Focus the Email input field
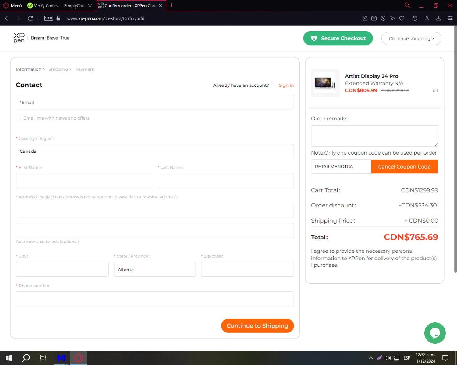Image resolution: width=457 pixels, height=365 pixels. point(155,102)
